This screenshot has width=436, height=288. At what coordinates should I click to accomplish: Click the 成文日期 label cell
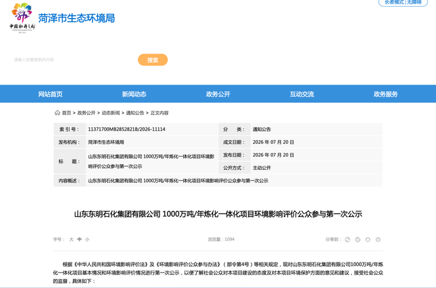[x=235, y=142]
